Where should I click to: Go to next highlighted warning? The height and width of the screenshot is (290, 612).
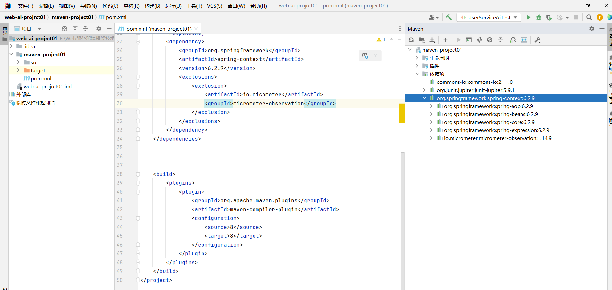coord(400,40)
